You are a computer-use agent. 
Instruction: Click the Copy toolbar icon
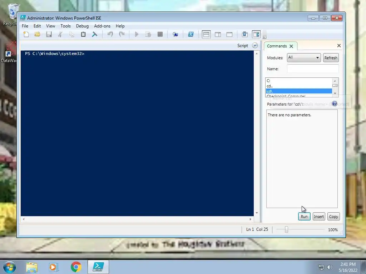click(71, 35)
